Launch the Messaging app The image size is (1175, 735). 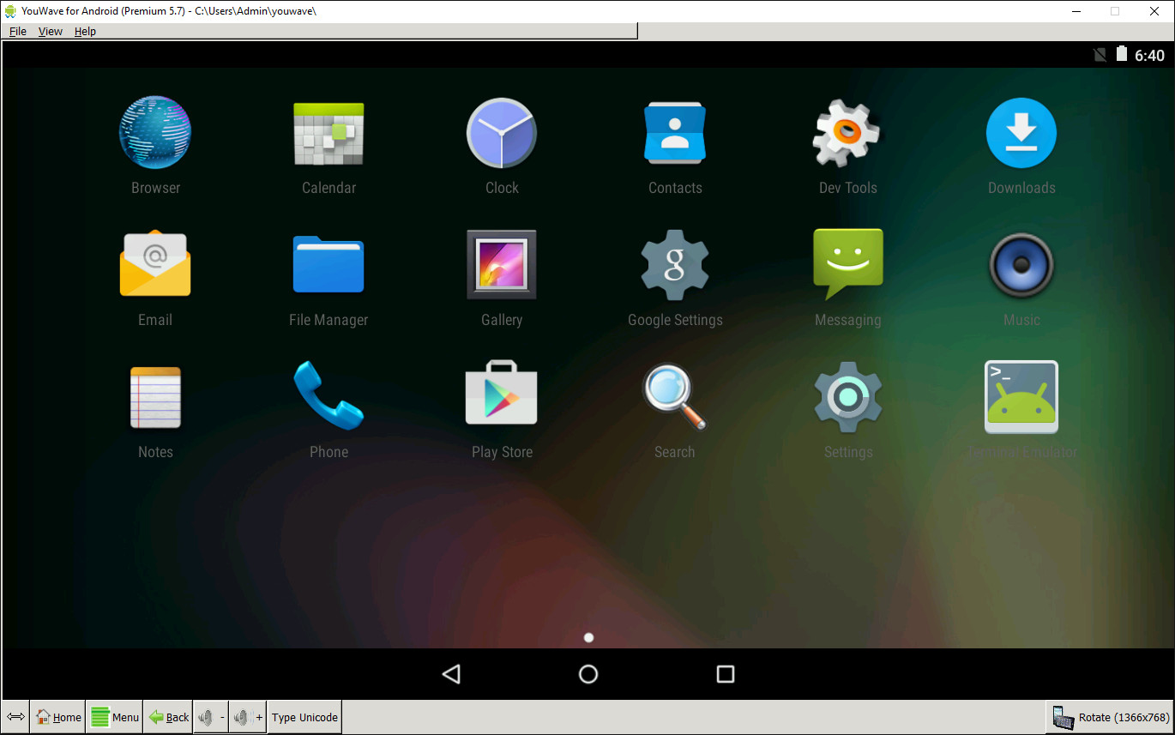tap(848, 264)
